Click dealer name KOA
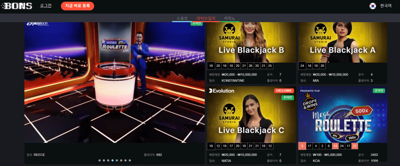Viewport: 400px width, 166px height. (x=316, y=161)
